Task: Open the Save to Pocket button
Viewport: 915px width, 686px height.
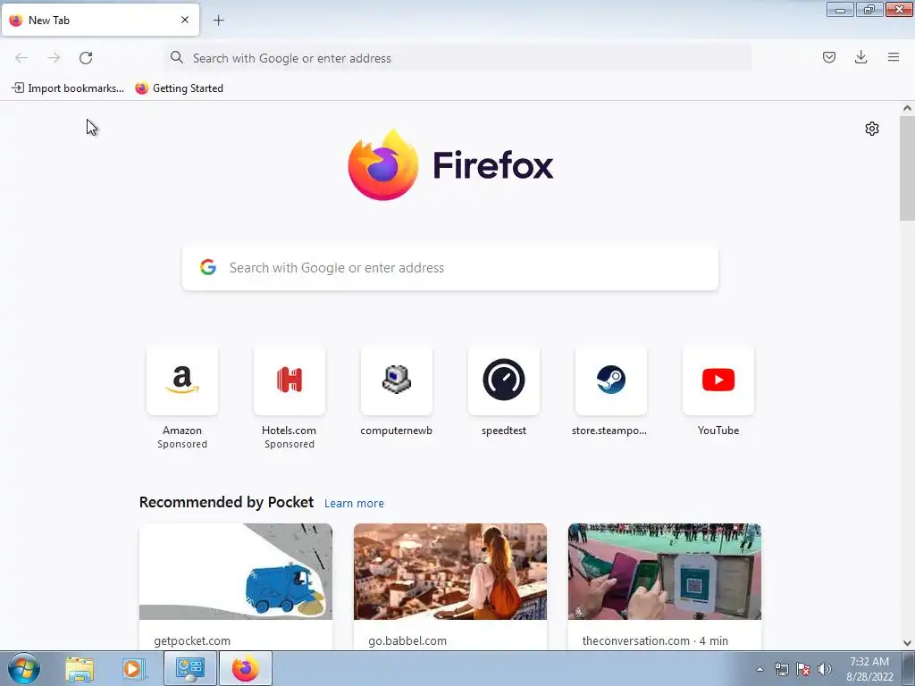Action: click(828, 57)
